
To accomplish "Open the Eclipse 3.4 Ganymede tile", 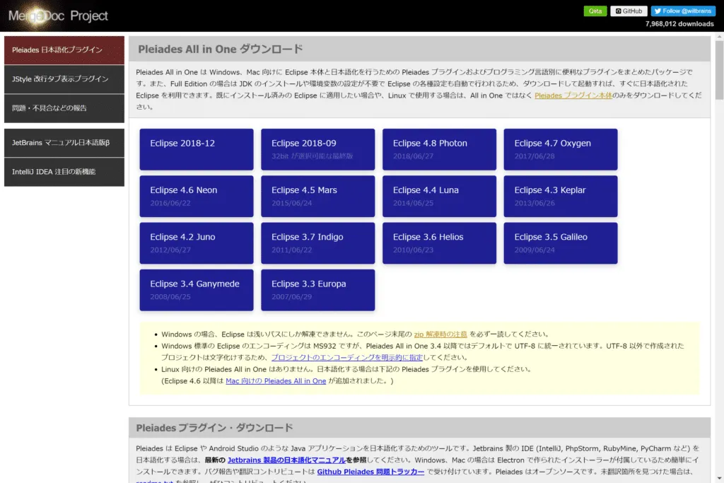I will pos(197,290).
